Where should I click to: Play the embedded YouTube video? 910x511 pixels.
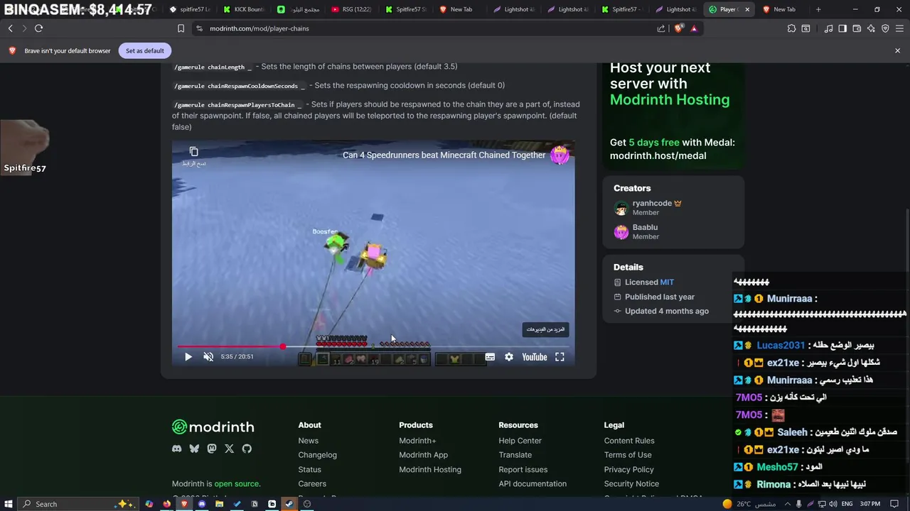click(x=188, y=357)
